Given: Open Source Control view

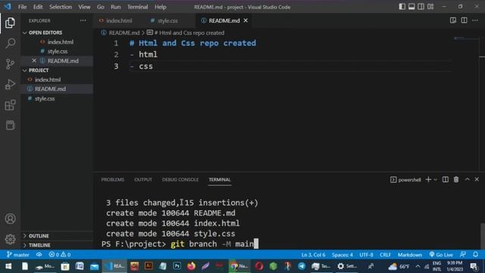Looking at the screenshot, I should (10, 64).
